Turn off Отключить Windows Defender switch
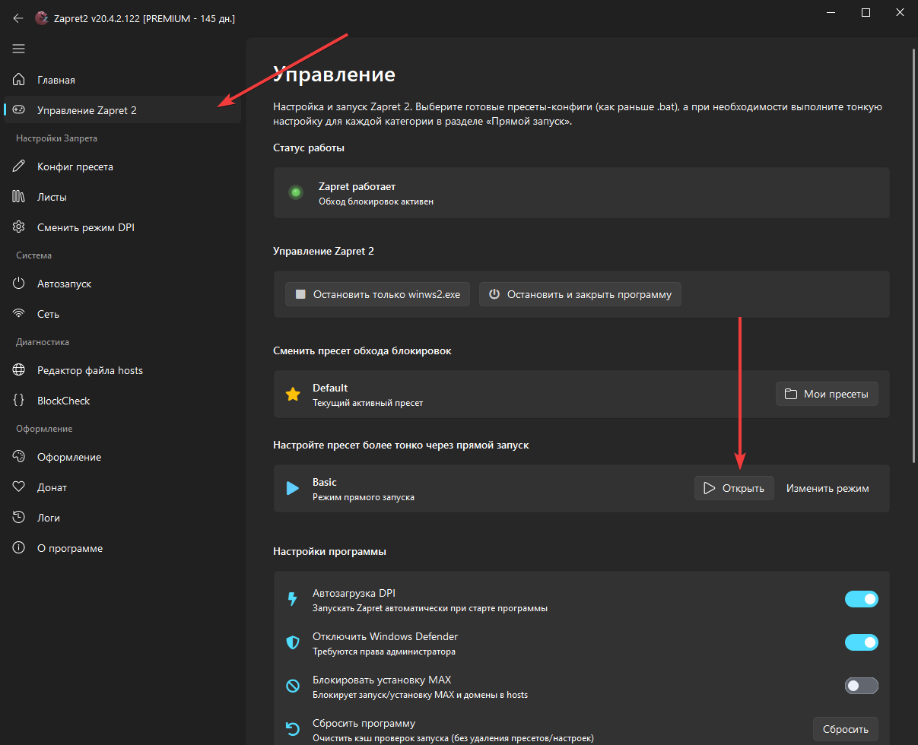918x745 pixels. (862, 642)
